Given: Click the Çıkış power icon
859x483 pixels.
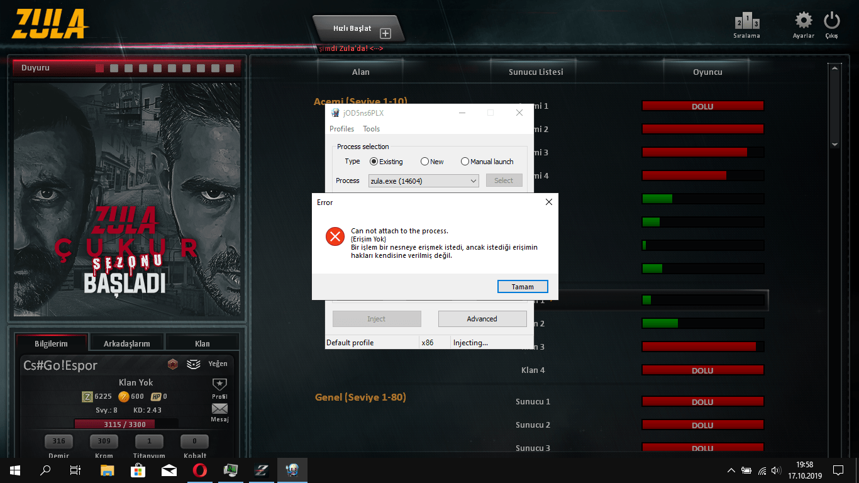Looking at the screenshot, I should click(832, 20).
